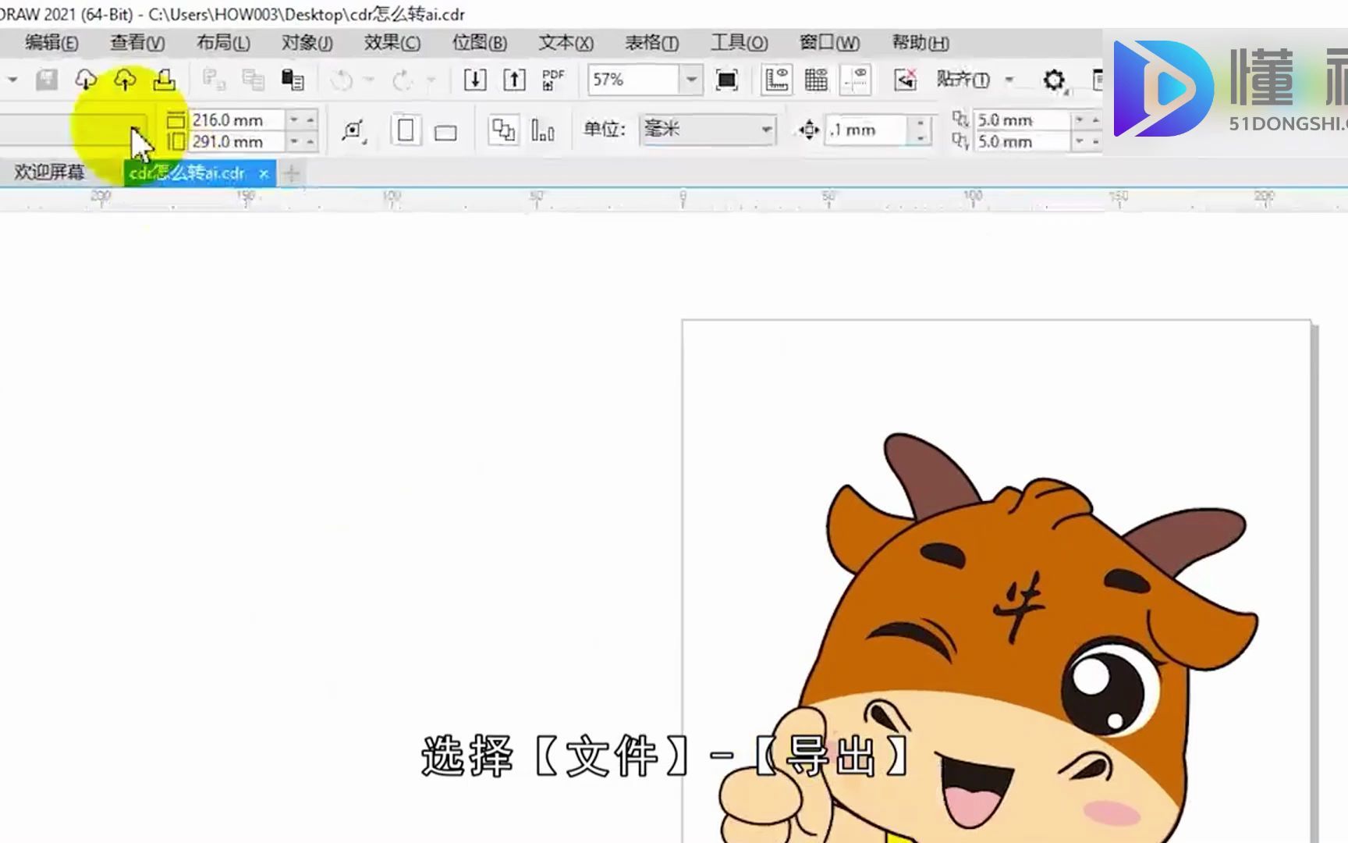Open the 对象(J) menu

tap(307, 43)
